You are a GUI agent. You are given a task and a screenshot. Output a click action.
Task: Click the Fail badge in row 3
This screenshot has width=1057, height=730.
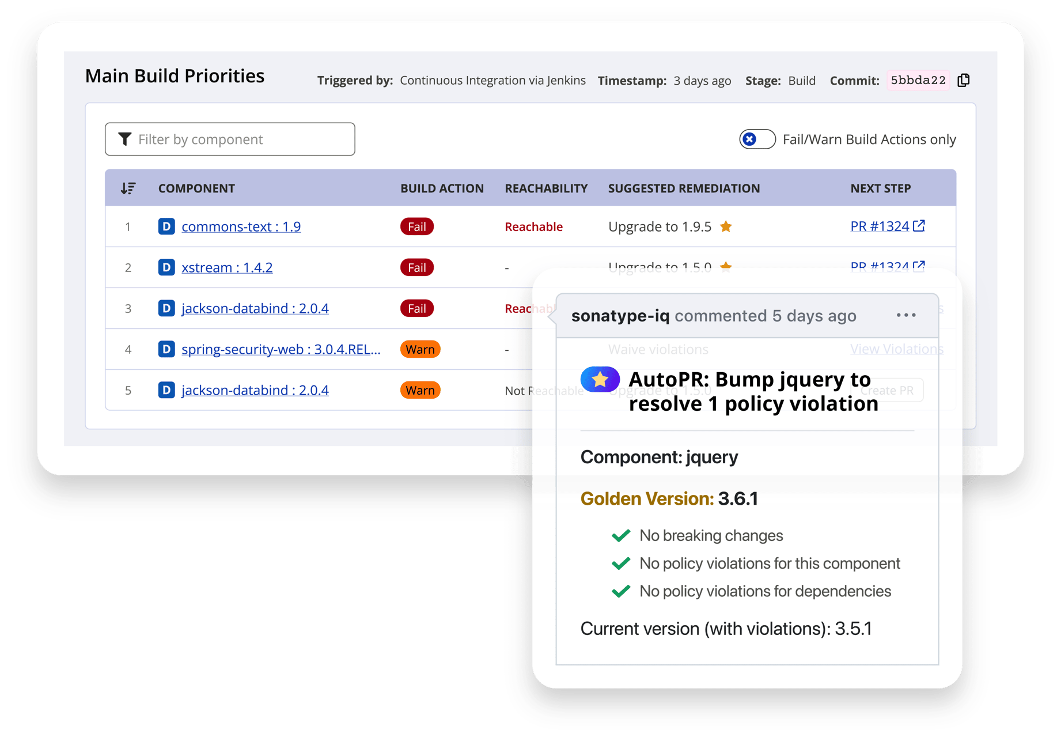pos(417,308)
